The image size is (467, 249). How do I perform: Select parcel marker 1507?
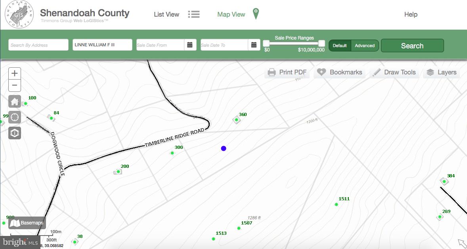[239, 228]
